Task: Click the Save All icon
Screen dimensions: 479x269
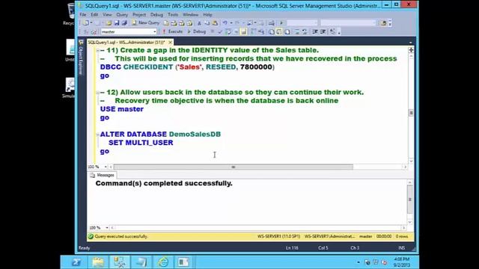Action: 124,23
